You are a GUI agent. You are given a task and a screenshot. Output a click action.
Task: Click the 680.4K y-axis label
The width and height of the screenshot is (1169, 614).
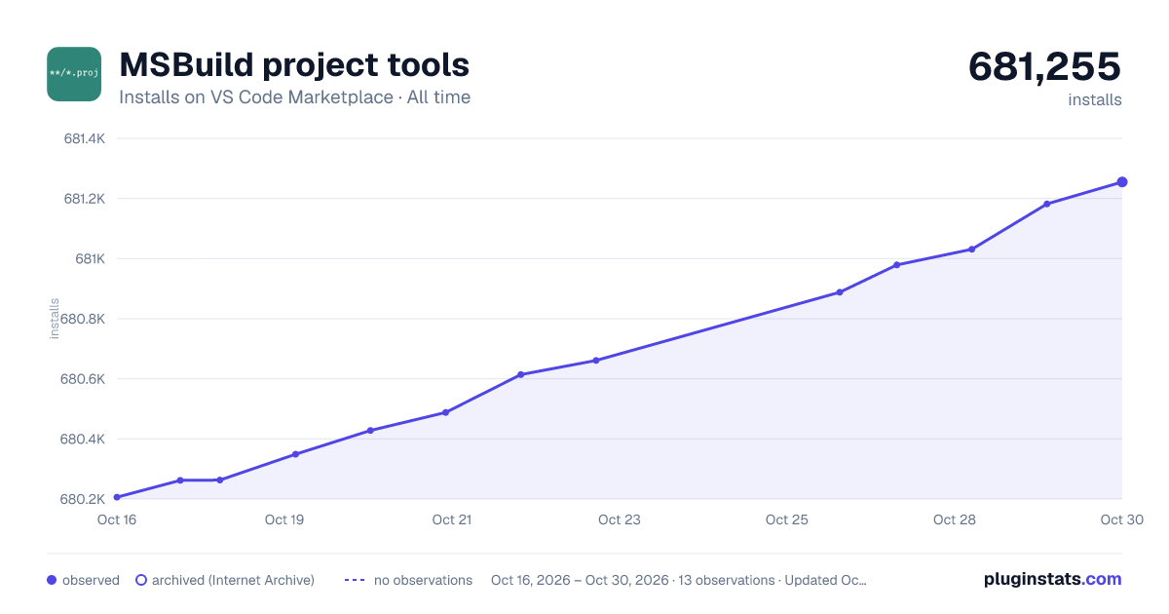pyautogui.click(x=84, y=439)
